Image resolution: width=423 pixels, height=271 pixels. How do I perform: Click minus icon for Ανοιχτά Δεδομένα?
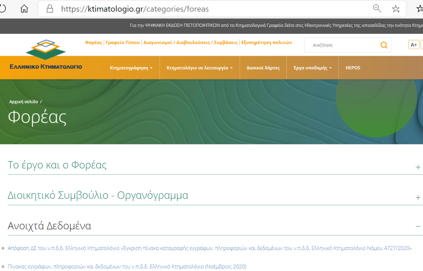point(418,227)
